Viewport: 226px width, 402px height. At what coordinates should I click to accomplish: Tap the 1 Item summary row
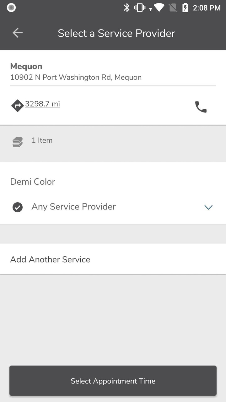tap(42, 140)
